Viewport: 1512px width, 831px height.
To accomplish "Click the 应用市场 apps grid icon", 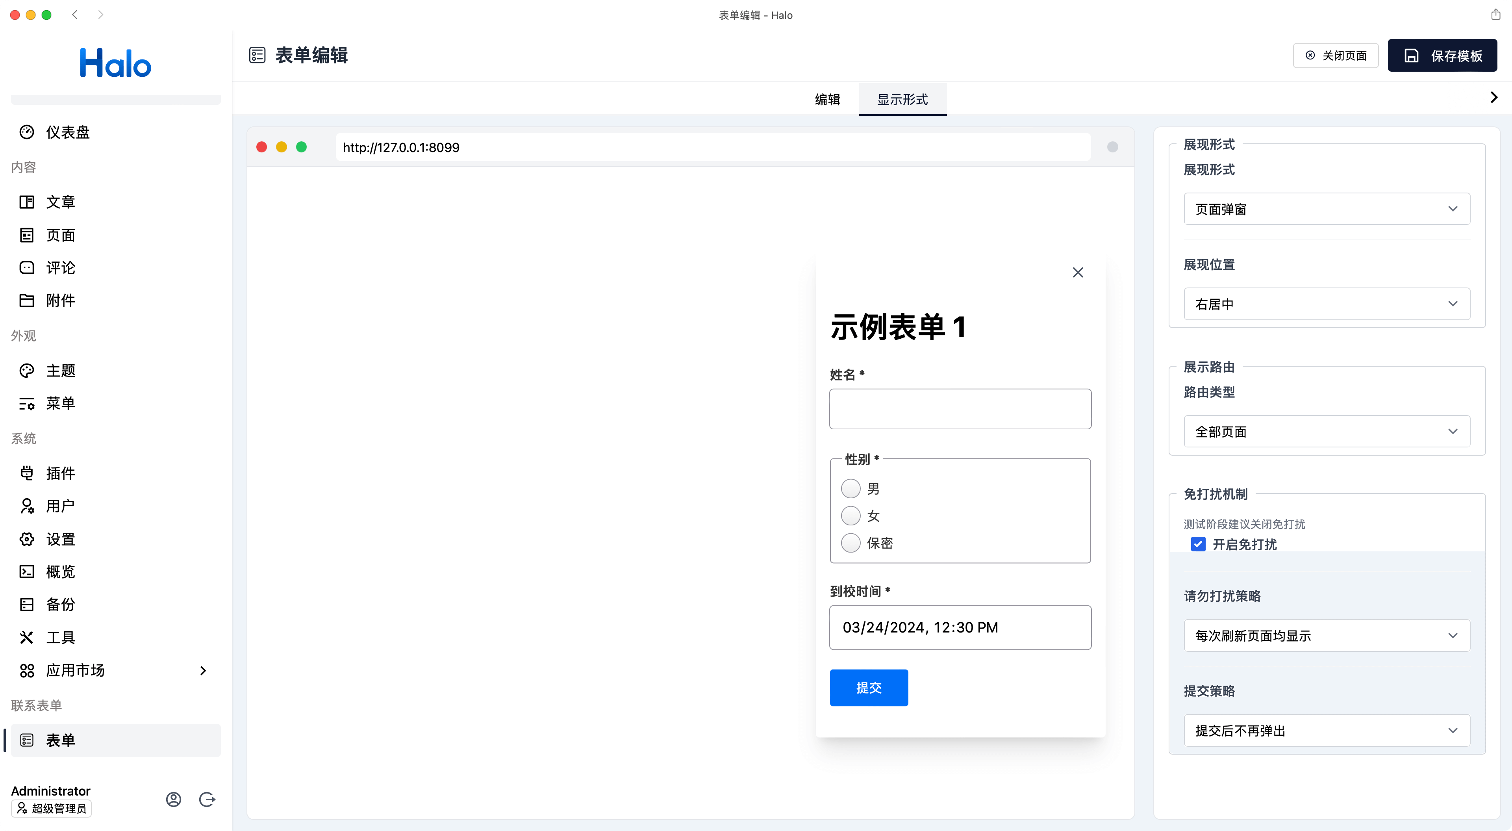I will tap(26, 671).
